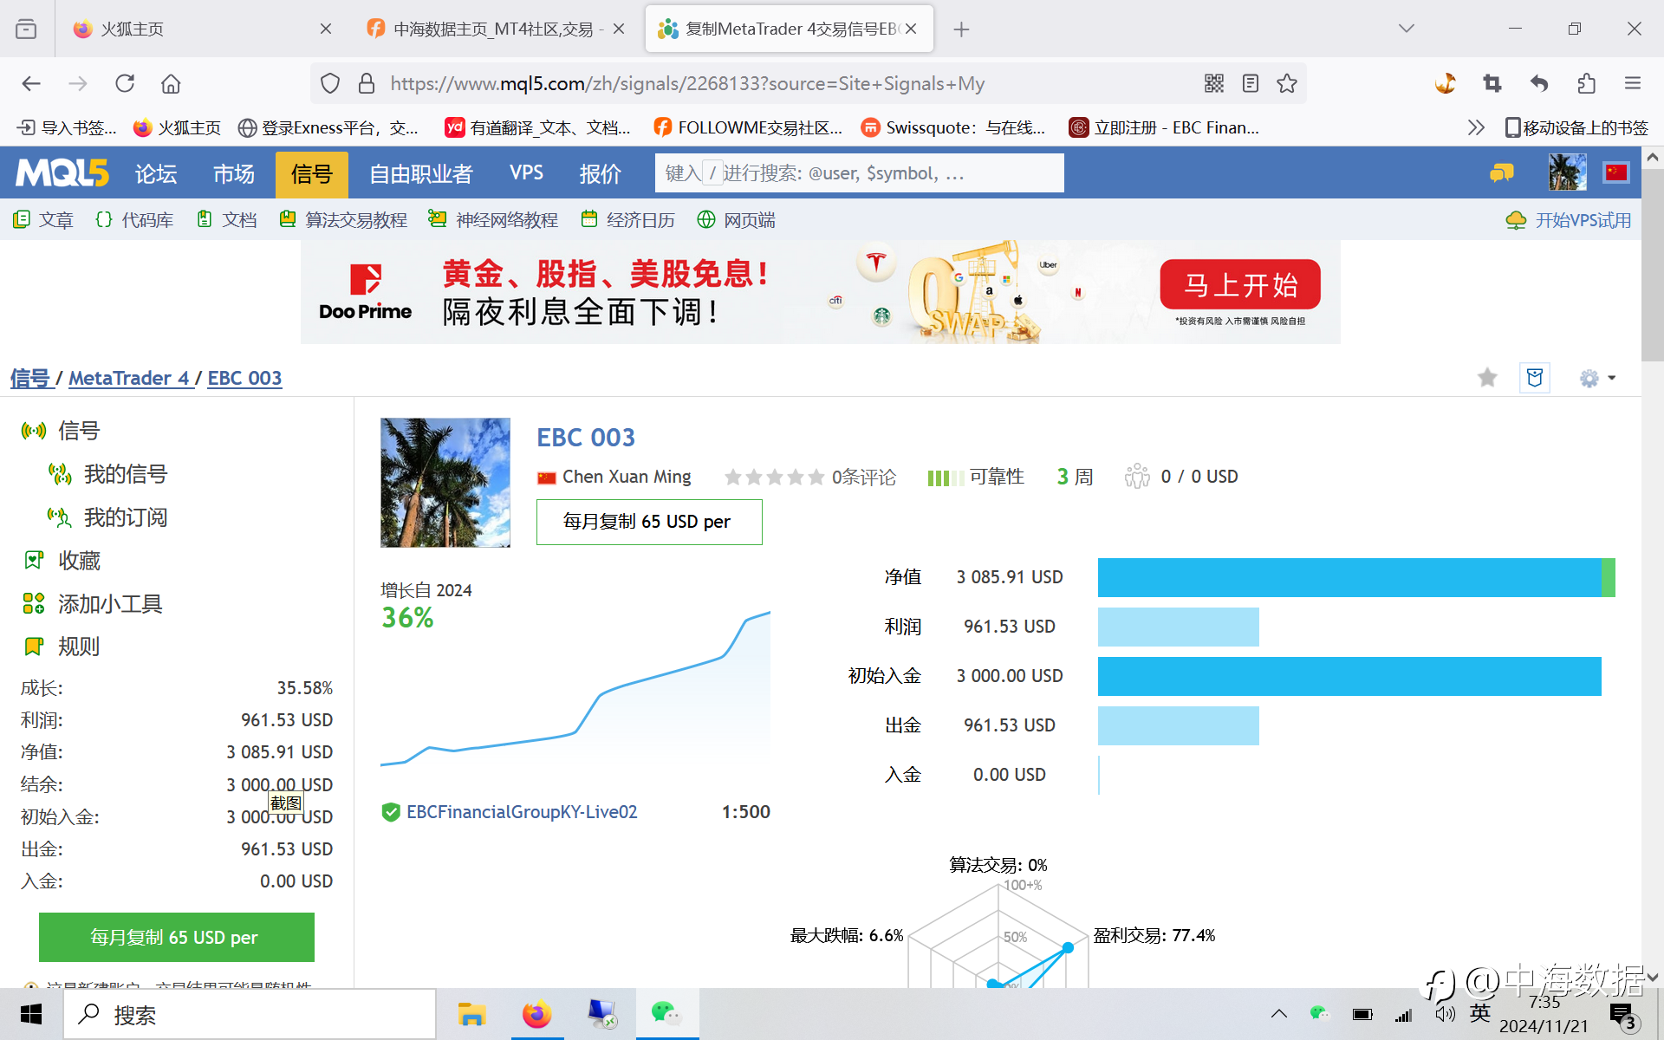1664x1040 pixels.
Task: Open 代码库 code base link
Action: coord(134,220)
